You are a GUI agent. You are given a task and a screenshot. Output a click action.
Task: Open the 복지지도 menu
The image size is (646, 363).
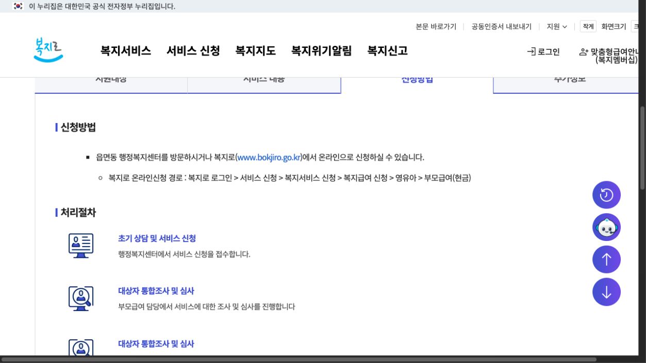pos(256,50)
